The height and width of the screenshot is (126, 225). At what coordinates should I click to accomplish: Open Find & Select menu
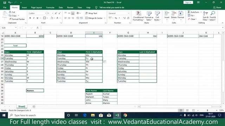point(213,16)
